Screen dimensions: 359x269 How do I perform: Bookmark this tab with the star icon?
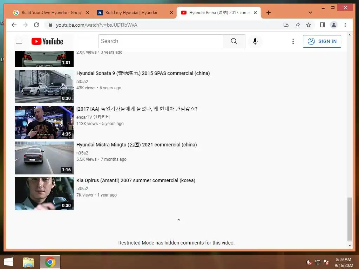click(x=309, y=25)
